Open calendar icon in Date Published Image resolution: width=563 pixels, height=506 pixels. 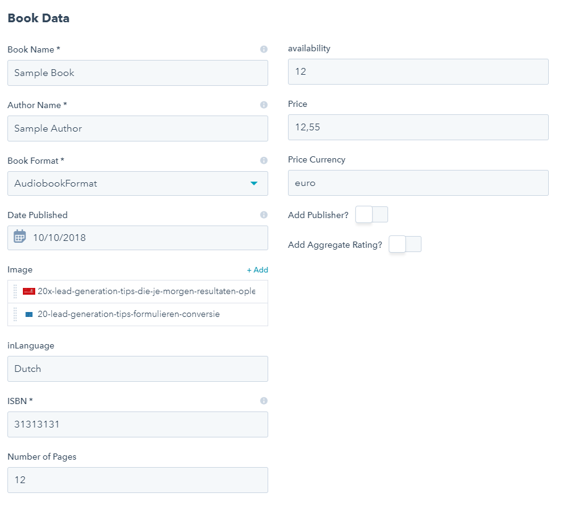(x=20, y=237)
